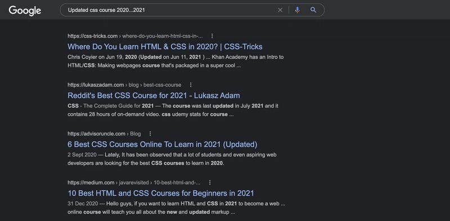Open '6 Best CSS Courses Online To Learn in 2021' link
The image size is (450, 221).
163,144
